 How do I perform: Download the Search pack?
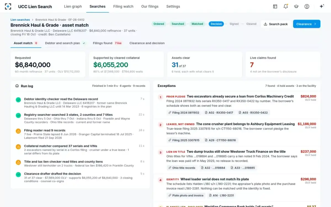(x=276, y=24)
